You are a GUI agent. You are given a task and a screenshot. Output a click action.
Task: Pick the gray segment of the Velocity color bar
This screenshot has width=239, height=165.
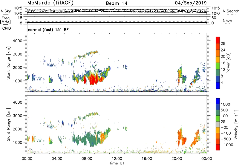click(218, 124)
